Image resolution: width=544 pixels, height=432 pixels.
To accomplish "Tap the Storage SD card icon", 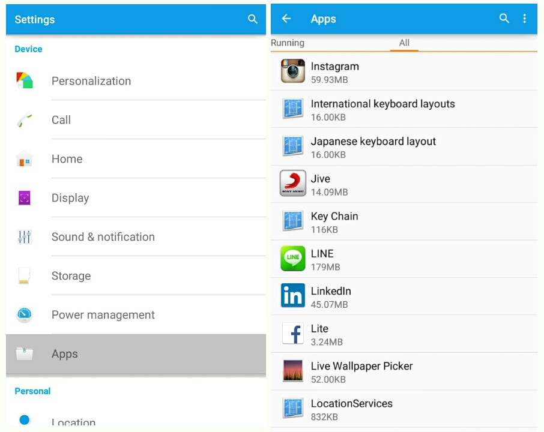I will coord(24,275).
